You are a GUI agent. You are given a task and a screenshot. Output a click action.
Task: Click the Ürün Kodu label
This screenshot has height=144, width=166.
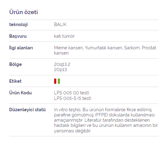[20, 93]
